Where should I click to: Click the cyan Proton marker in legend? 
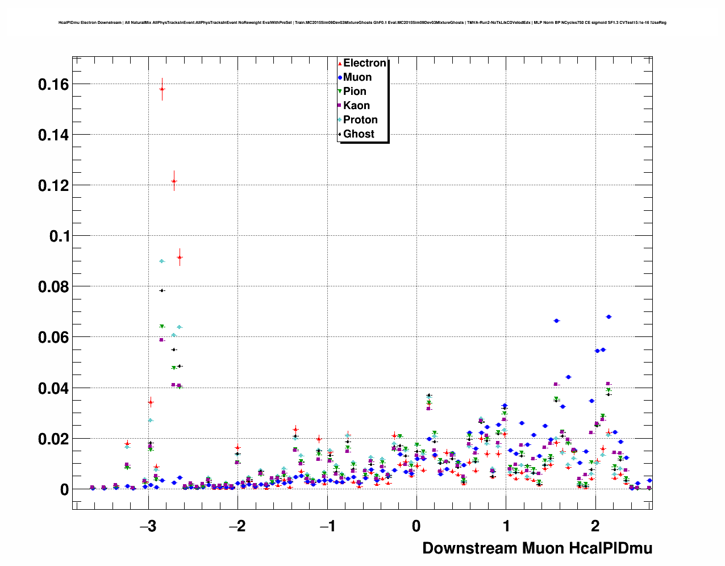tap(340, 120)
